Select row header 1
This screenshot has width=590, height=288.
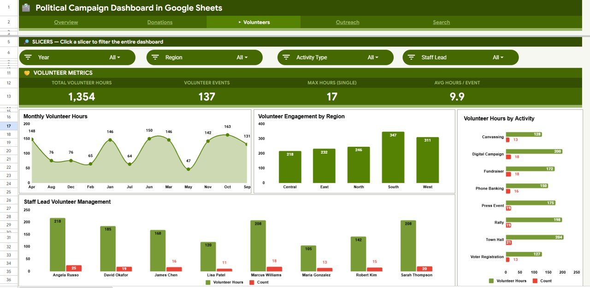pyautogui.click(x=9, y=8)
